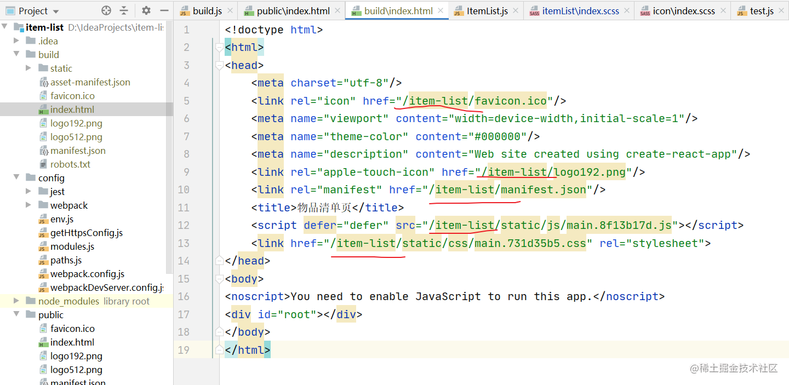The height and width of the screenshot is (385, 789).
Task: Click the collapse all icon in Project panel
Action: point(124,10)
